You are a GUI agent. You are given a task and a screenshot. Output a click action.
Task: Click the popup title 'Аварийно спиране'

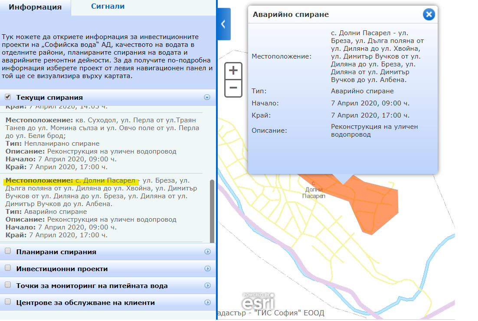(x=291, y=15)
